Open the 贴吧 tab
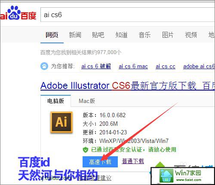The height and width of the screenshot is (185, 215). [98, 35]
